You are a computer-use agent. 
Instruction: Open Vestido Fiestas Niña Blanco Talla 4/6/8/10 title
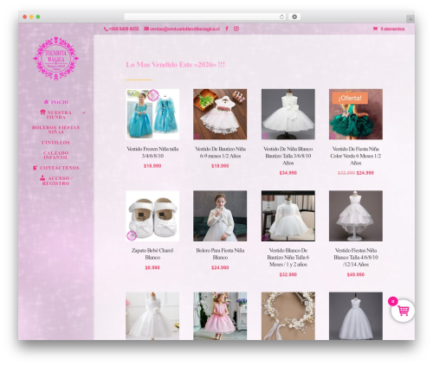click(x=356, y=257)
